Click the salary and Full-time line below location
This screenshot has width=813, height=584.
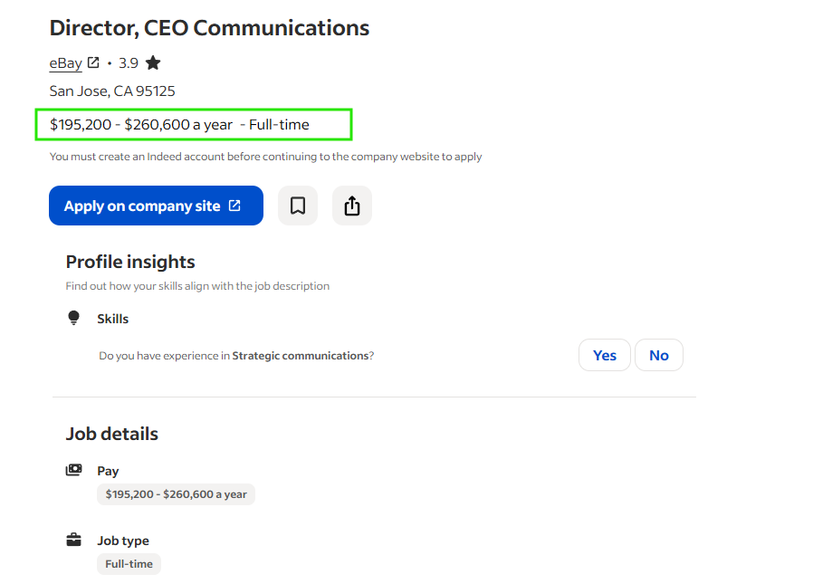[x=179, y=125]
